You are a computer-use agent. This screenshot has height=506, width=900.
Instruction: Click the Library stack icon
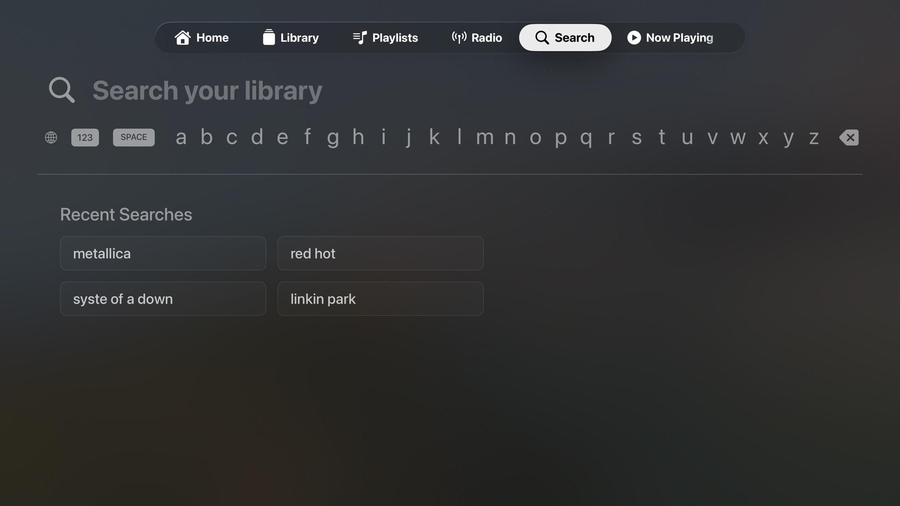tap(269, 37)
